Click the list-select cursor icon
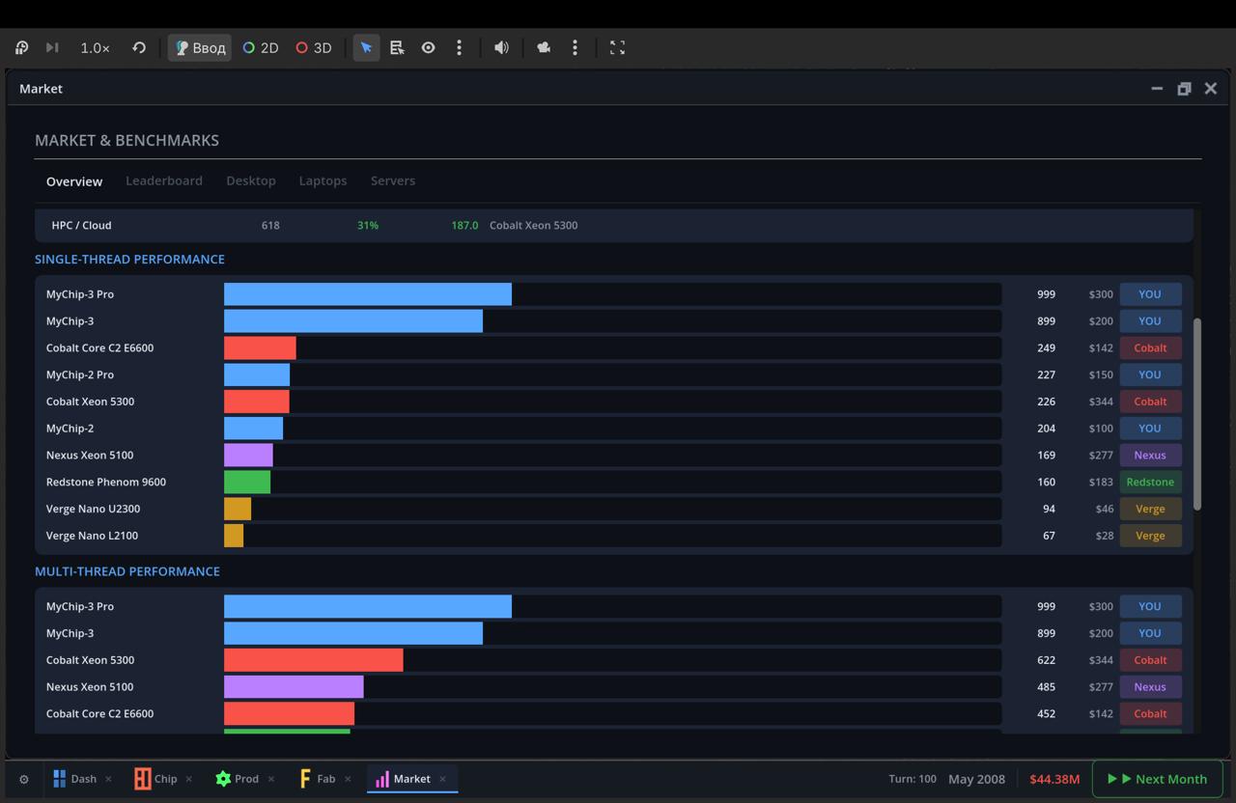 click(x=397, y=47)
